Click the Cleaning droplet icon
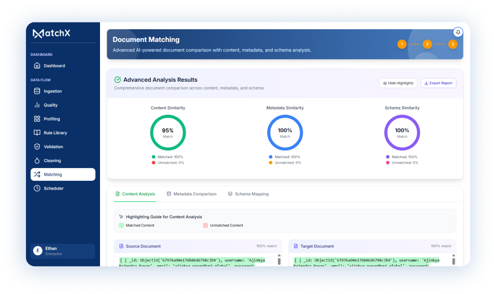Screen dimensions: 494x294 pos(37,160)
